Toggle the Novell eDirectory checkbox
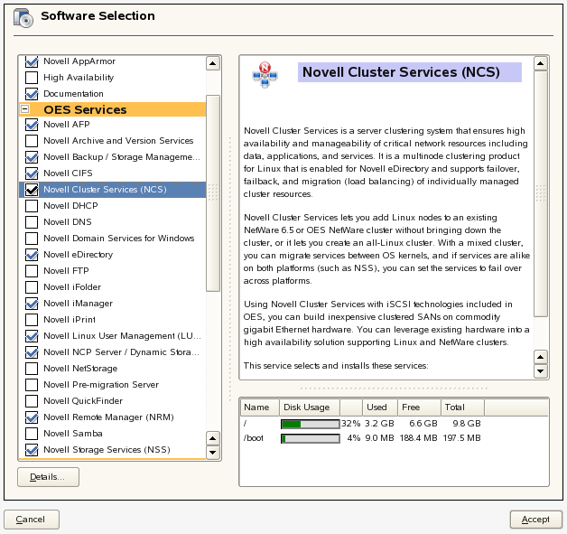The image size is (567, 534). tap(32, 255)
